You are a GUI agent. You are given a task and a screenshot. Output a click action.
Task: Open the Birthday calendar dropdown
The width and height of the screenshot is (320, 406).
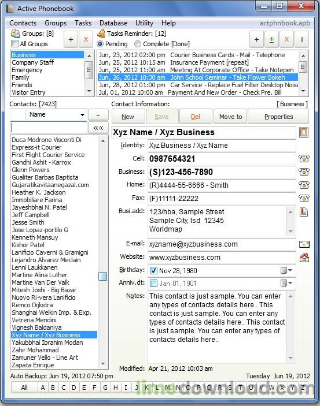(287, 270)
